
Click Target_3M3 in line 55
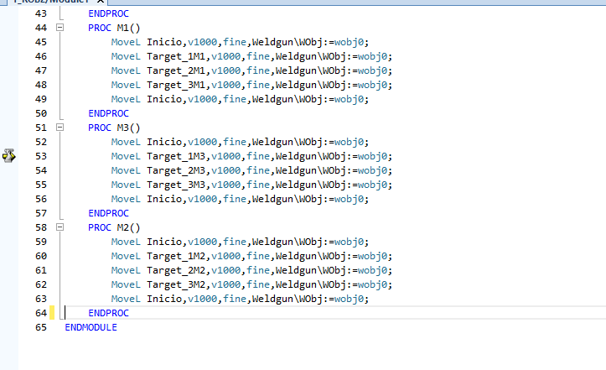tap(176, 185)
